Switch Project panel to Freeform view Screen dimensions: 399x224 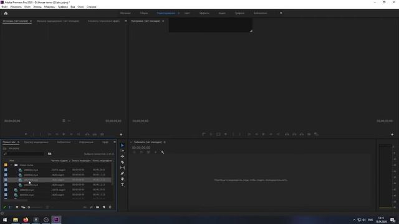[x=23, y=207]
